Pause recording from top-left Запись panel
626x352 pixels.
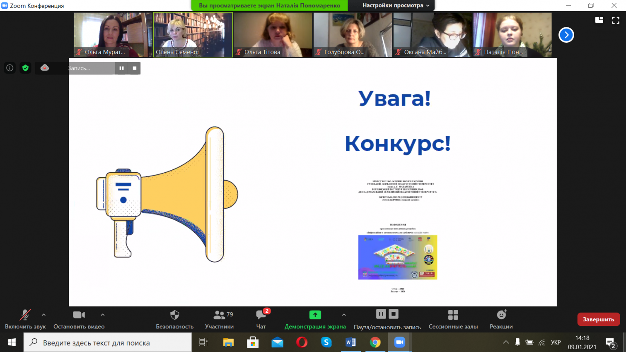pos(121,68)
